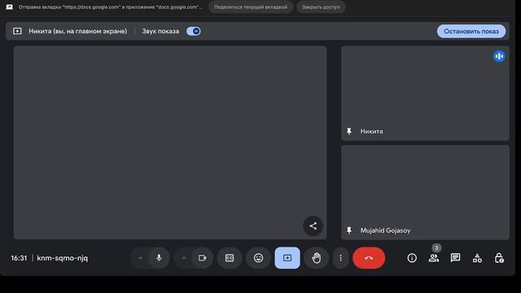Click the active present screen button
The image size is (521, 293).
[287, 258]
